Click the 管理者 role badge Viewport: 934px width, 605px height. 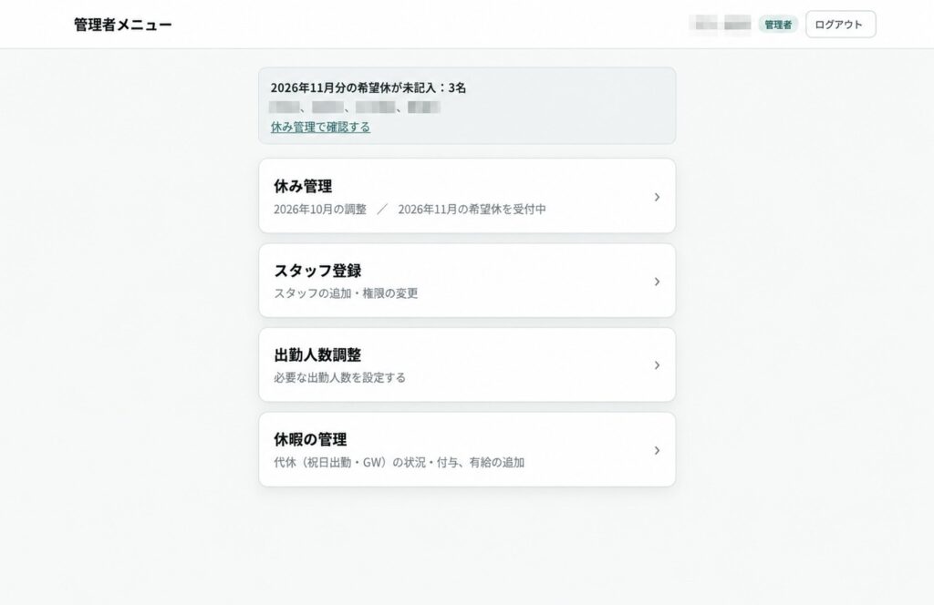(778, 25)
